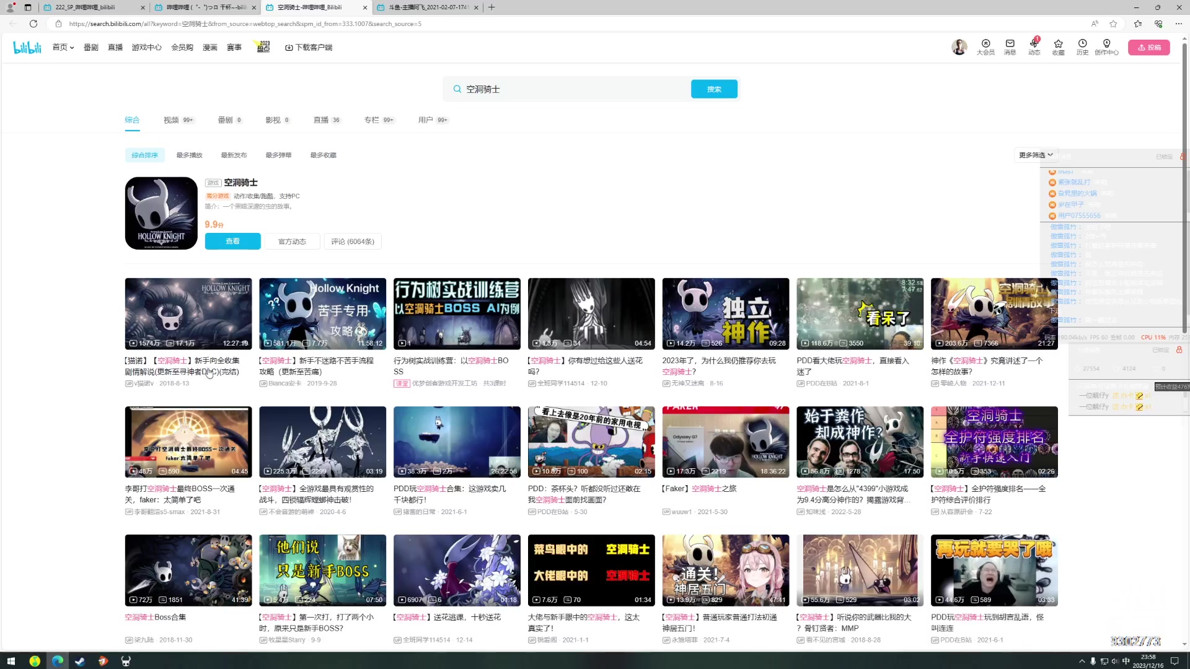Image resolution: width=1190 pixels, height=669 pixels.
Task: Click the browser address bar
Action: 570,24
